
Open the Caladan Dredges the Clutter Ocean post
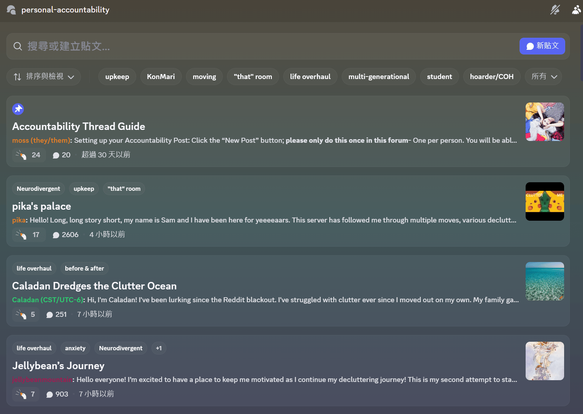tap(94, 286)
